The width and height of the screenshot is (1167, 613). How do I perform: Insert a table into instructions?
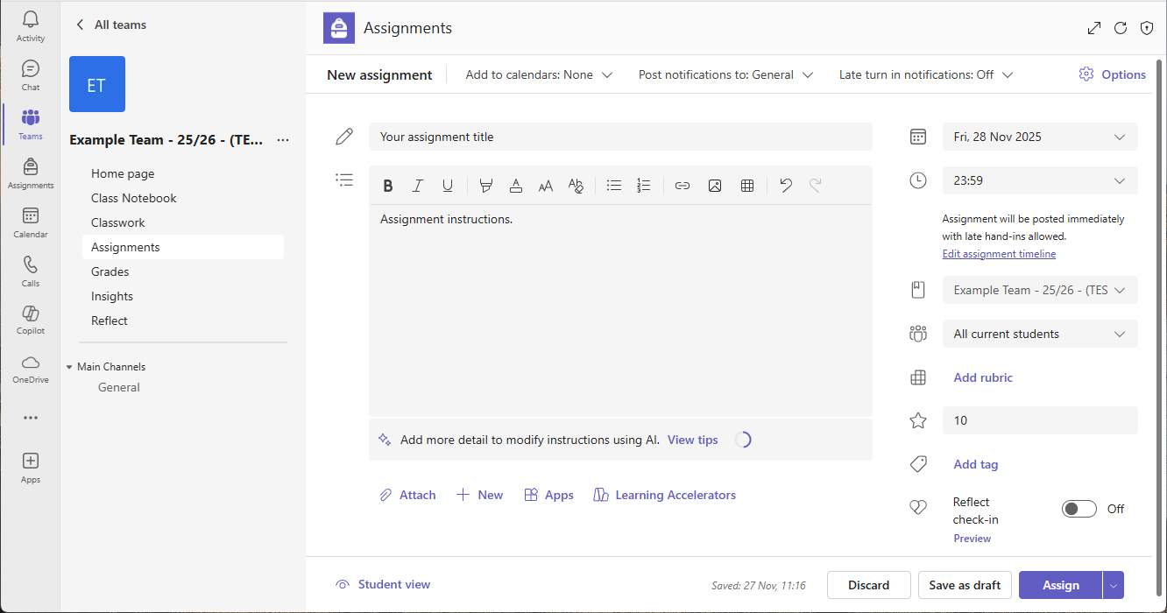pyautogui.click(x=747, y=186)
